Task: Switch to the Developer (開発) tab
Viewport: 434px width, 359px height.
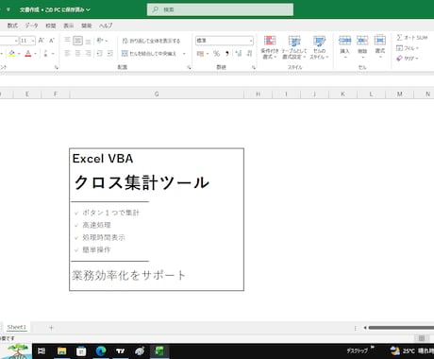Action: [x=87, y=26]
